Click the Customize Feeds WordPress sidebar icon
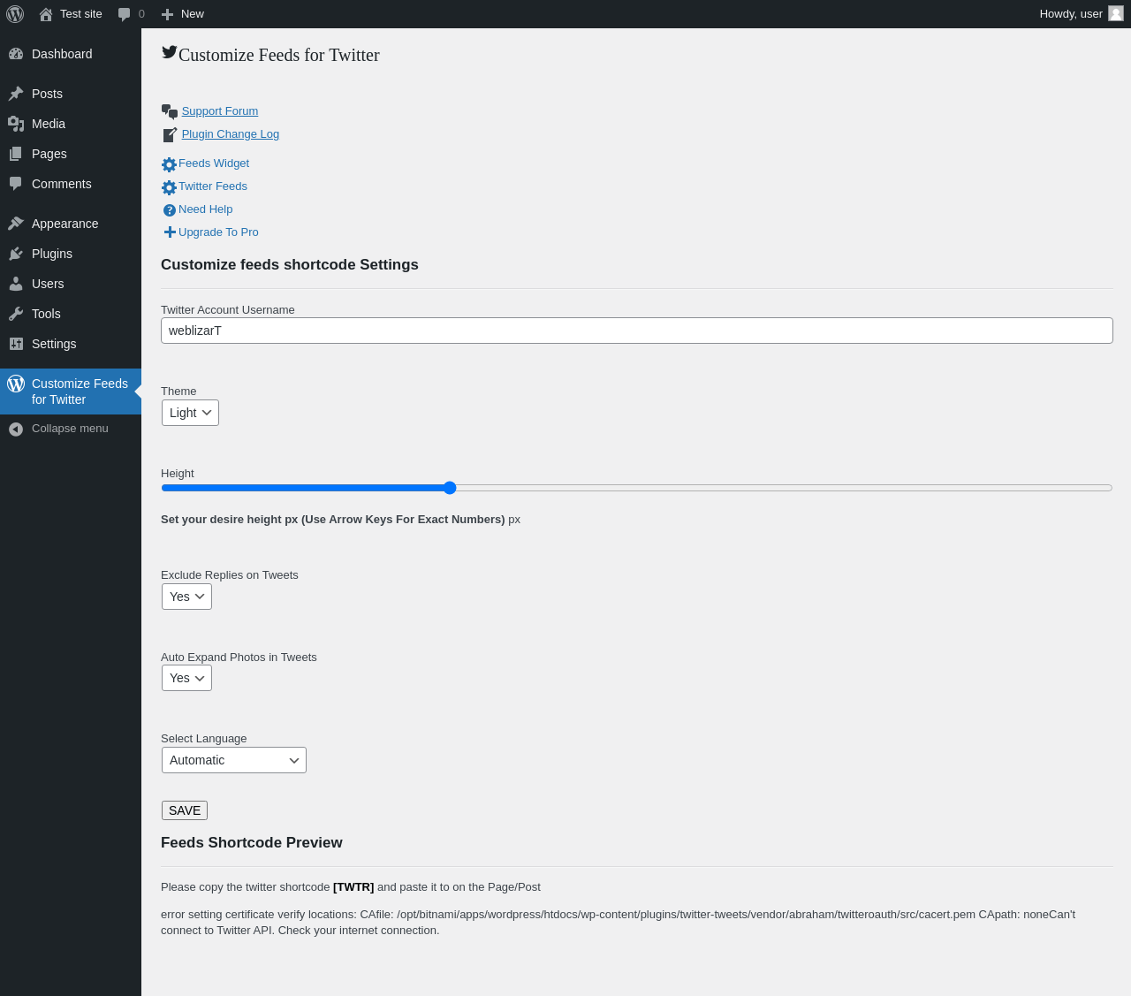Screen dimensions: 1131x996 tap(16, 384)
